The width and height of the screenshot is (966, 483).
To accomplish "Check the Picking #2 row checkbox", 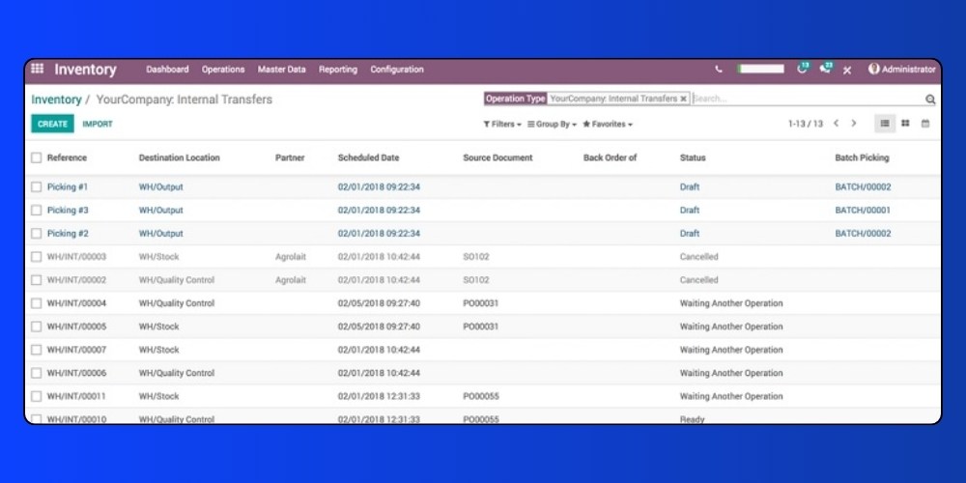I will tap(37, 234).
